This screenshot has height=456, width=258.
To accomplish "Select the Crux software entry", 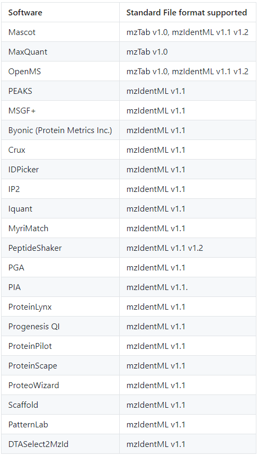I will click(60, 150).
